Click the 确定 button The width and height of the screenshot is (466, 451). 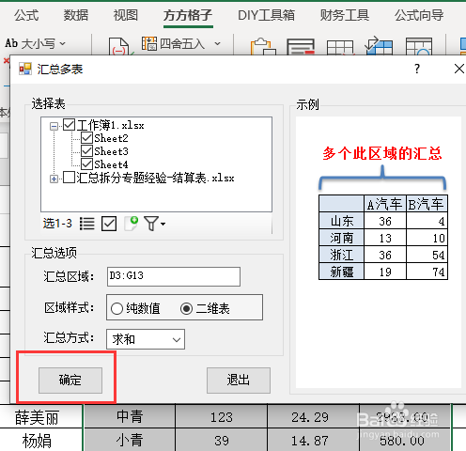(70, 381)
